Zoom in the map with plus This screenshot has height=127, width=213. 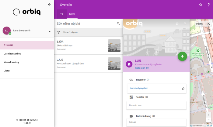coord(208,115)
